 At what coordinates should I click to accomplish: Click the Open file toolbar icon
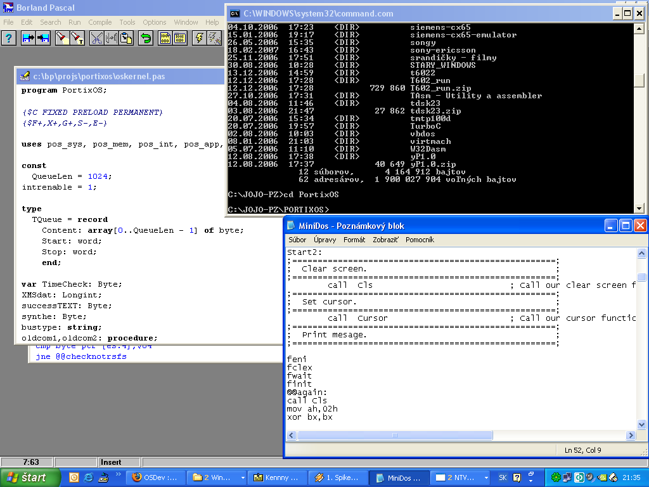pyautogui.click(x=28, y=38)
